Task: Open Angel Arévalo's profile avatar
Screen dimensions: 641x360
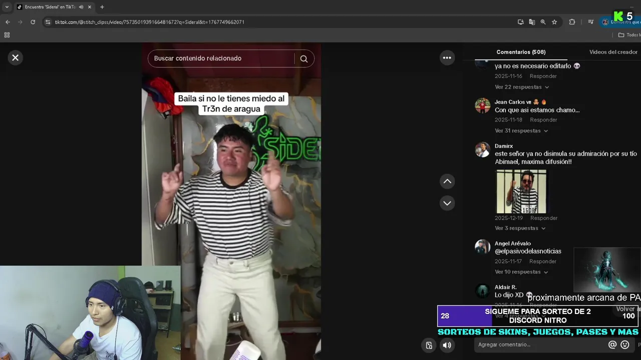Action: click(x=483, y=247)
